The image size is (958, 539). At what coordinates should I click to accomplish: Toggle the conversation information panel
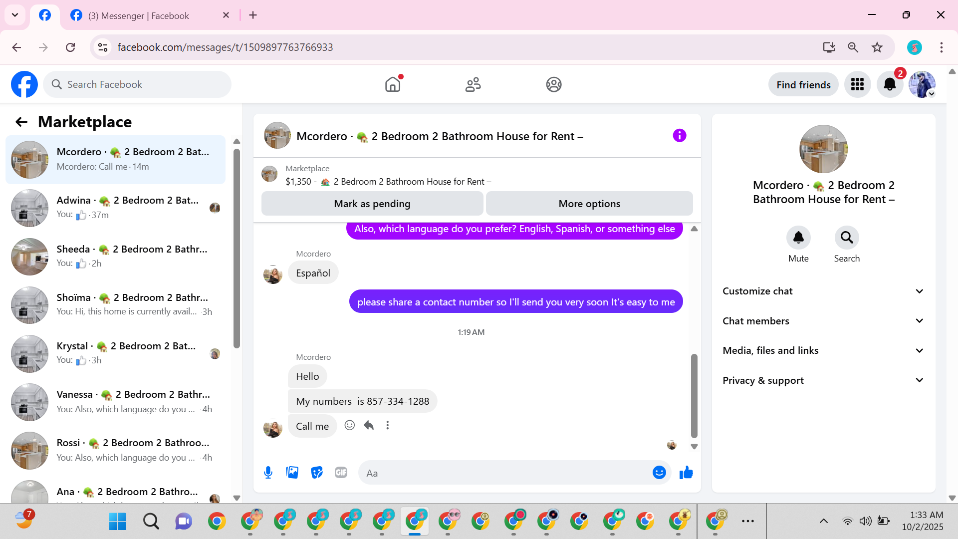[x=680, y=136]
